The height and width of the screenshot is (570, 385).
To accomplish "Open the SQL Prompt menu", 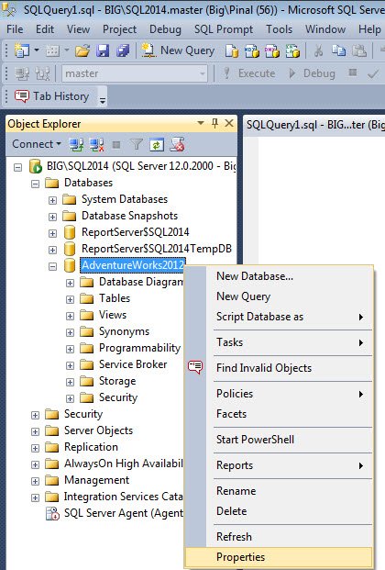I will (224, 29).
